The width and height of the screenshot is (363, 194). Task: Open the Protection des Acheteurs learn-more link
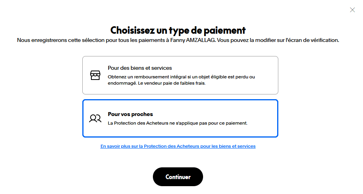[x=178, y=146]
